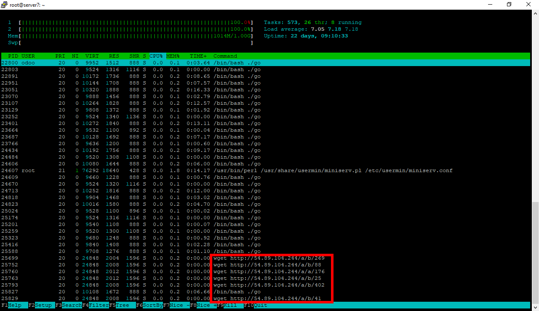539x311 pixels.
Task: Select process row with PID 23401
Action: tap(265, 123)
